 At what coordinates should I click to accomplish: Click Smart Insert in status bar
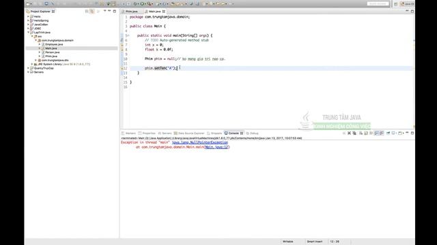click(314, 242)
